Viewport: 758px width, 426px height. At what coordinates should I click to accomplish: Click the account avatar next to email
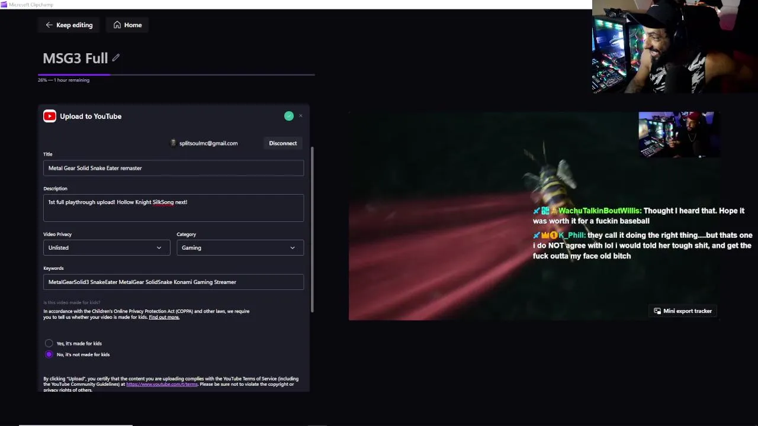[x=174, y=143]
